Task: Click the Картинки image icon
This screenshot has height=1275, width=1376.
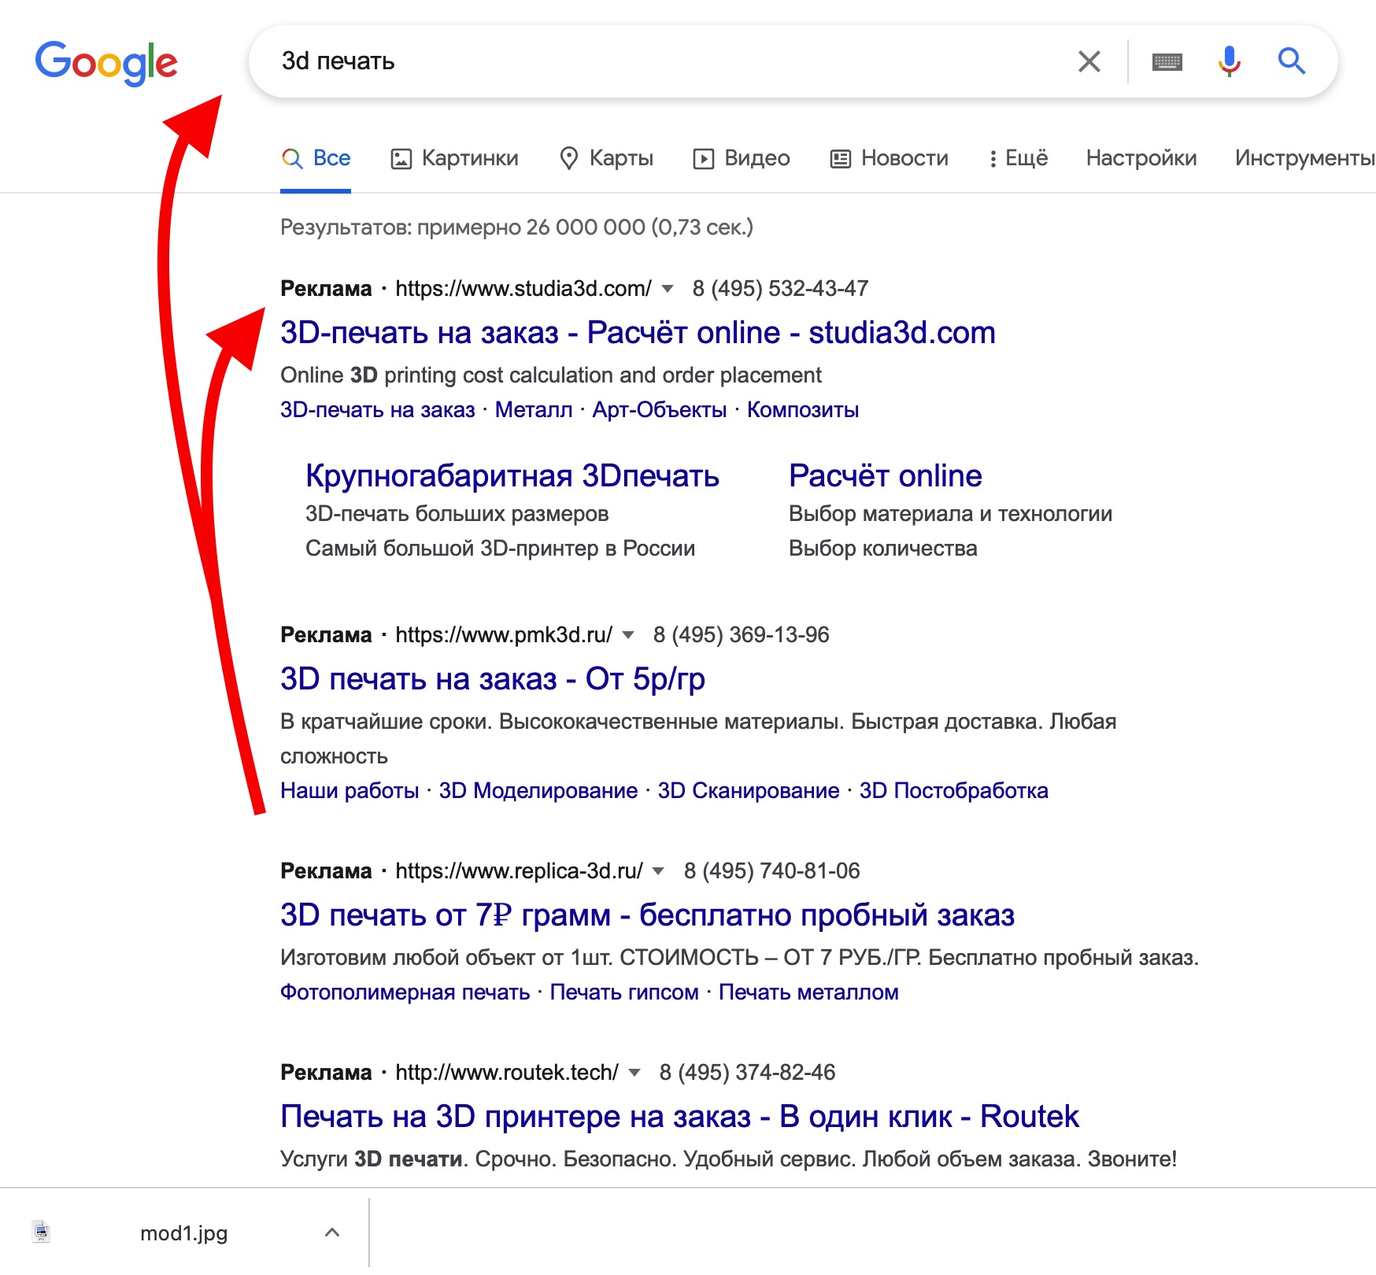Action: 401,157
